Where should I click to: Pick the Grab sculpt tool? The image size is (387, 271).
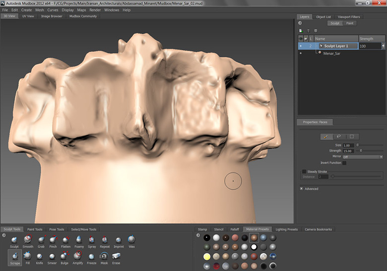pos(41,240)
